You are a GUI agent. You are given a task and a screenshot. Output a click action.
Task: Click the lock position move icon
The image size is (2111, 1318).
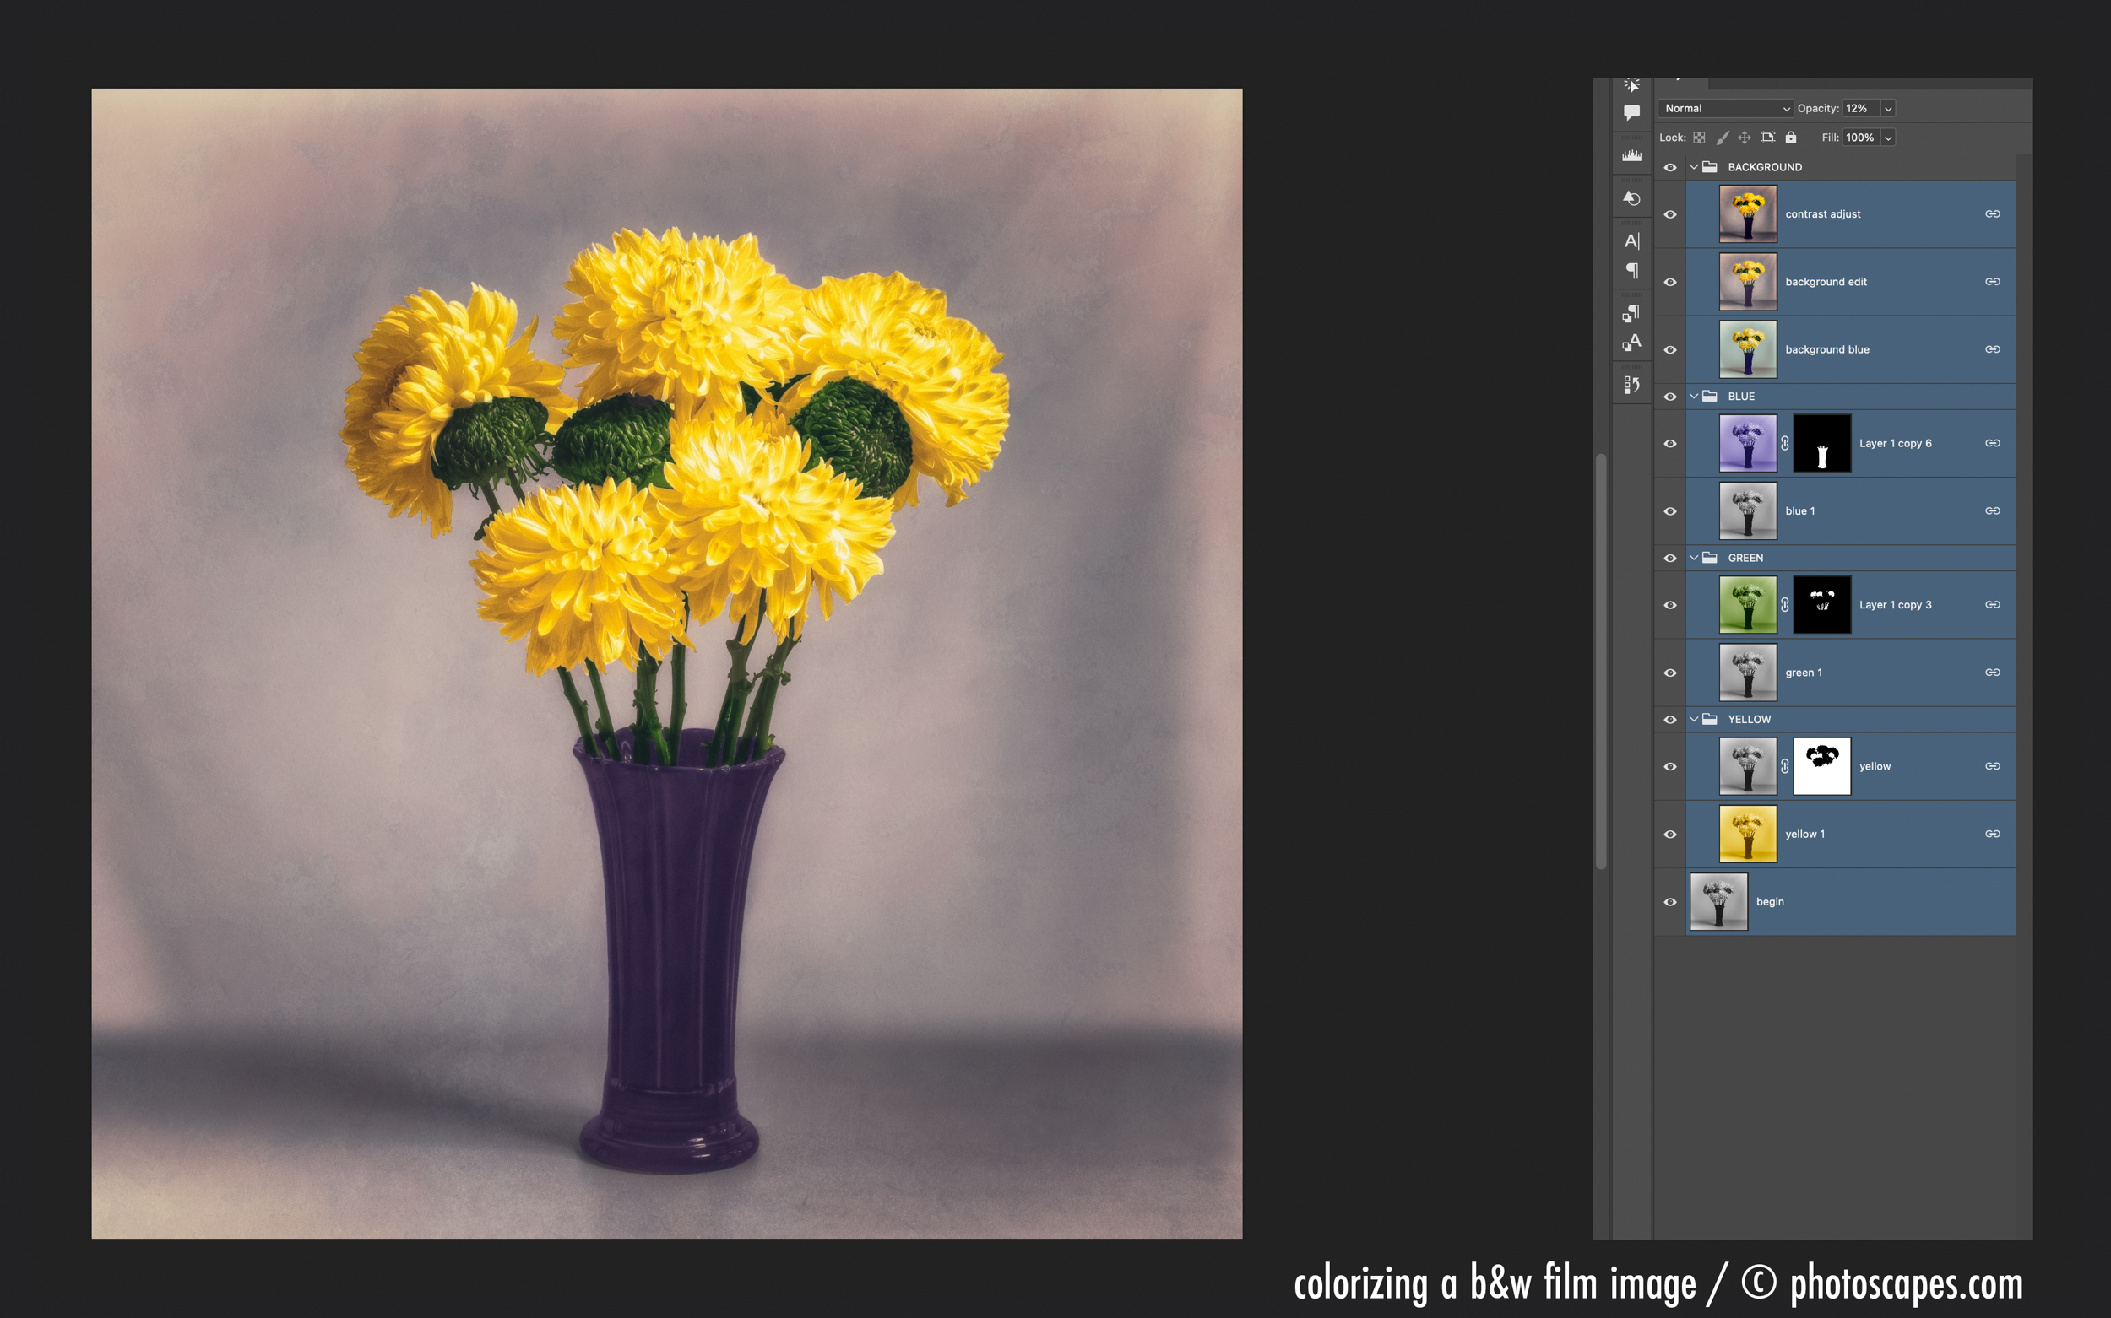tap(1745, 138)
